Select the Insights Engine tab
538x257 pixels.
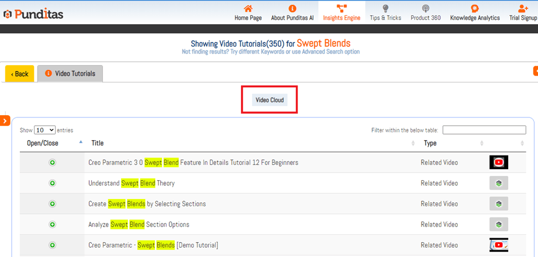point(342,12)
